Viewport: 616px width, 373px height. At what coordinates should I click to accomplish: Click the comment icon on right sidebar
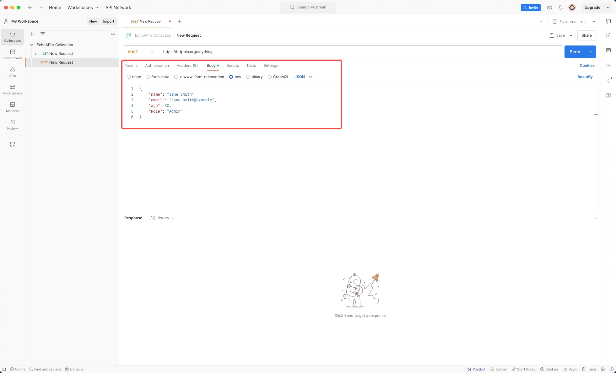click(x=609, y=51)
